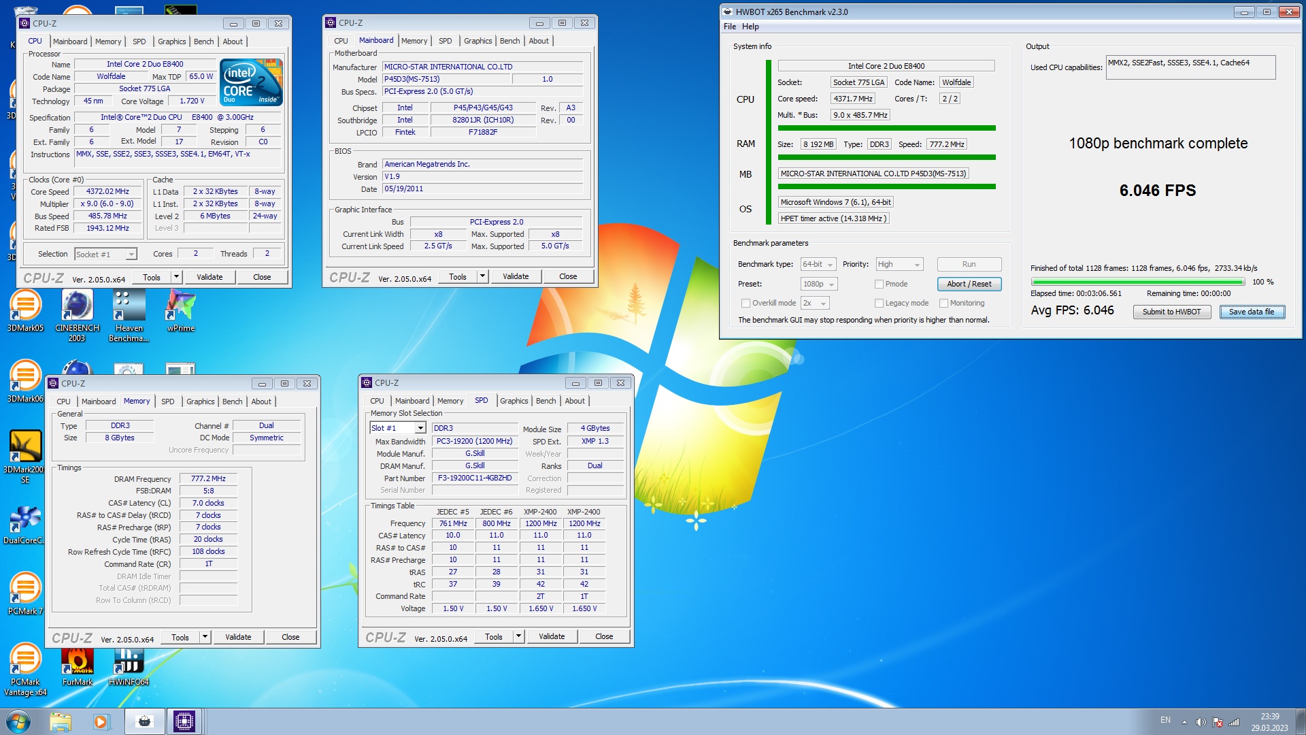The width and height of the screenshot is (1306, 735).
Task: Click Save data file button
Action: tap(1252, 312)
